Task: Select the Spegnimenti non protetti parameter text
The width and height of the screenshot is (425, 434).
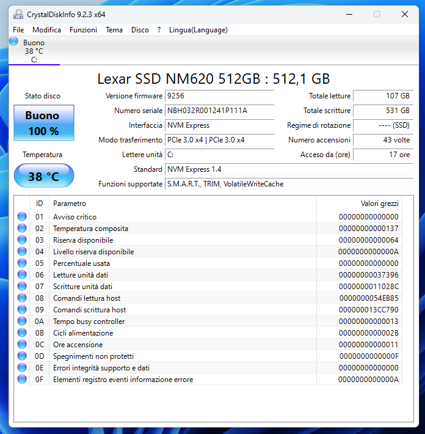Action: (x=93, y=356)
